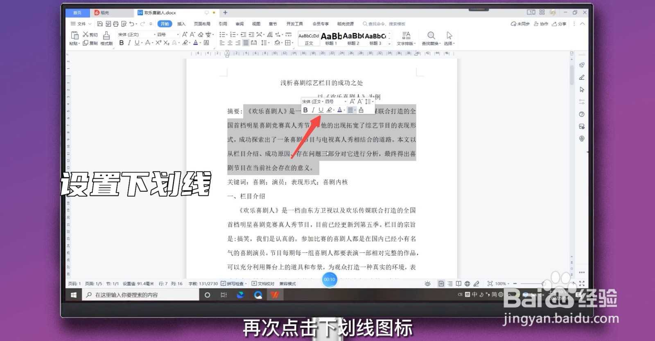Switch to the 视图 tab
655x341 pixels.
point(256,24)
